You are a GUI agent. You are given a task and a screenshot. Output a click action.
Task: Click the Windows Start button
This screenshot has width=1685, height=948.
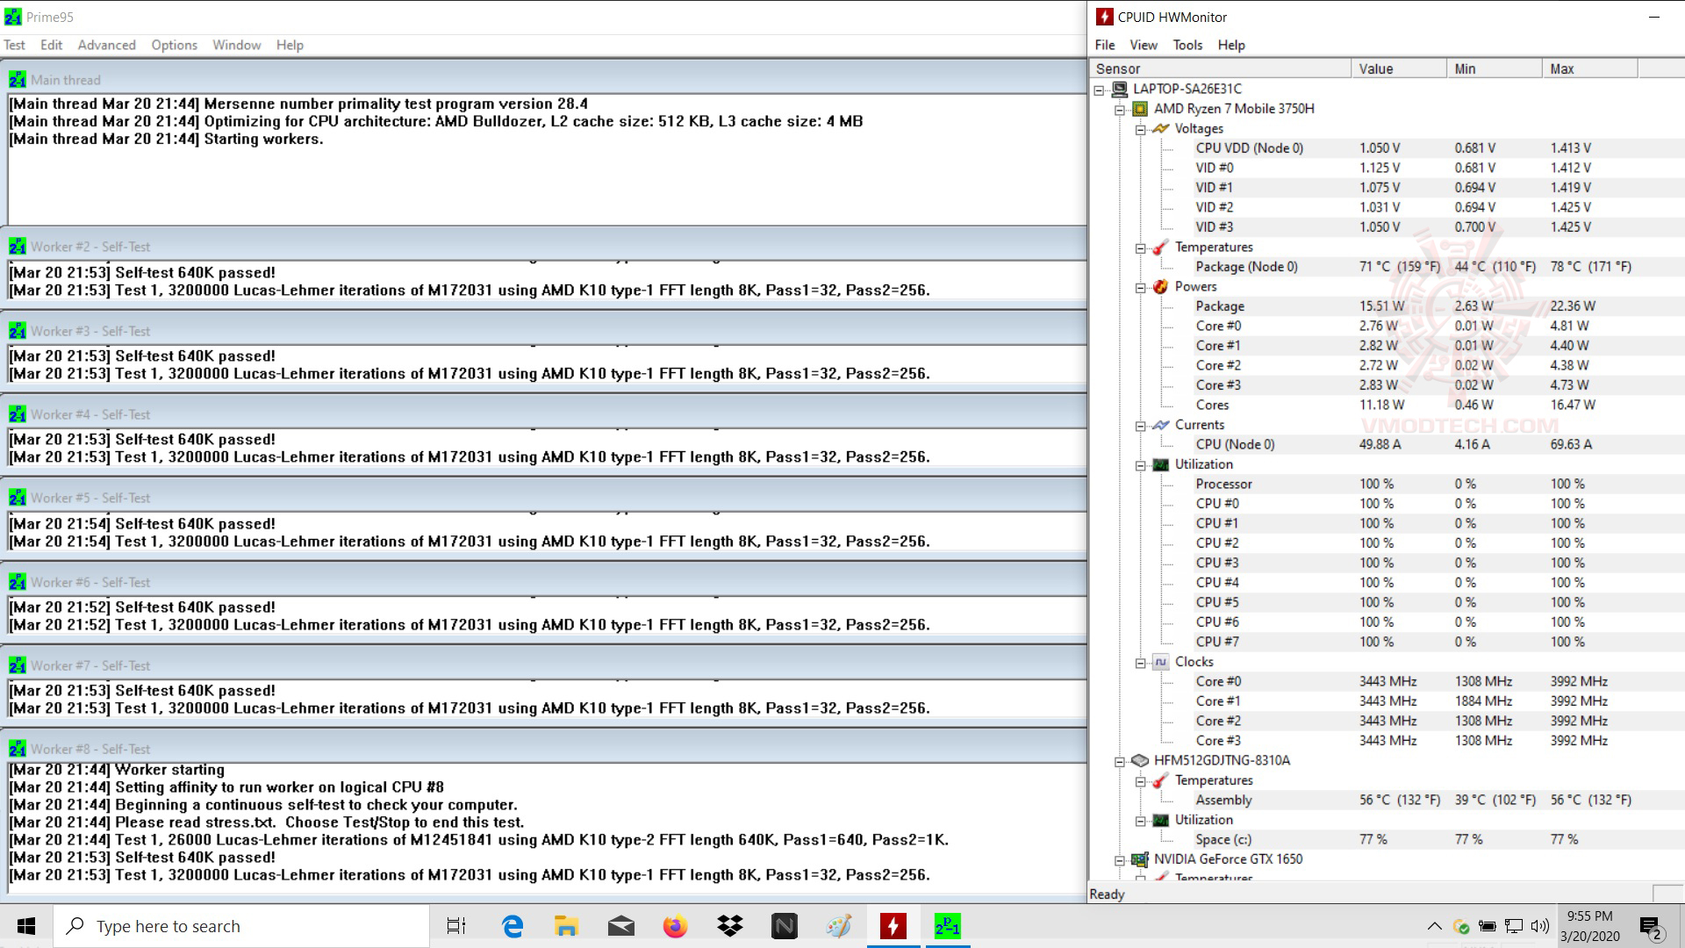coord(26,926)
